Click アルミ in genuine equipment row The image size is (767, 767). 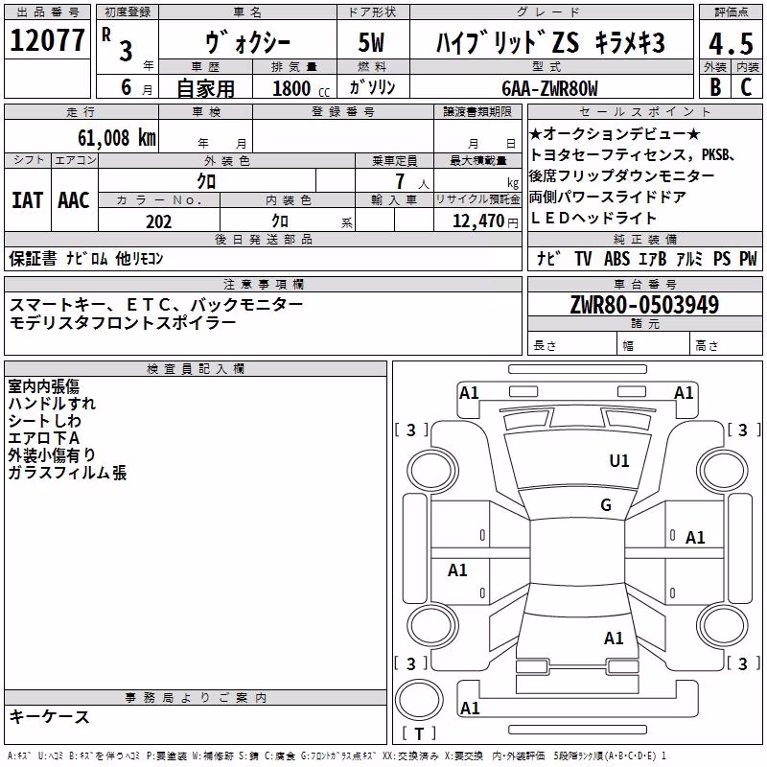click(x=689, y=258)
